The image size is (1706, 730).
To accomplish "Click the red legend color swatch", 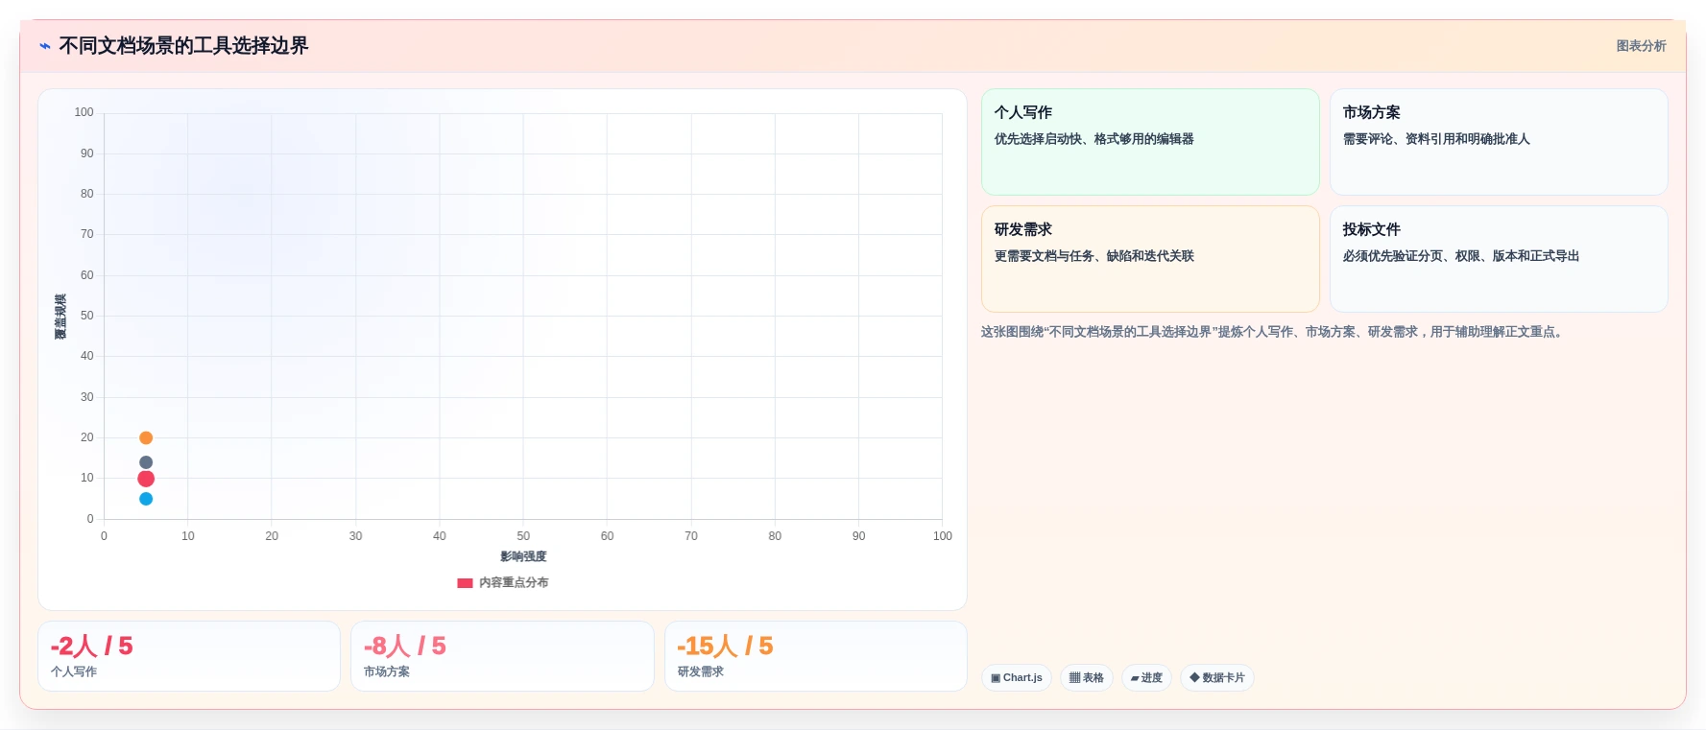I will point(465,582).
